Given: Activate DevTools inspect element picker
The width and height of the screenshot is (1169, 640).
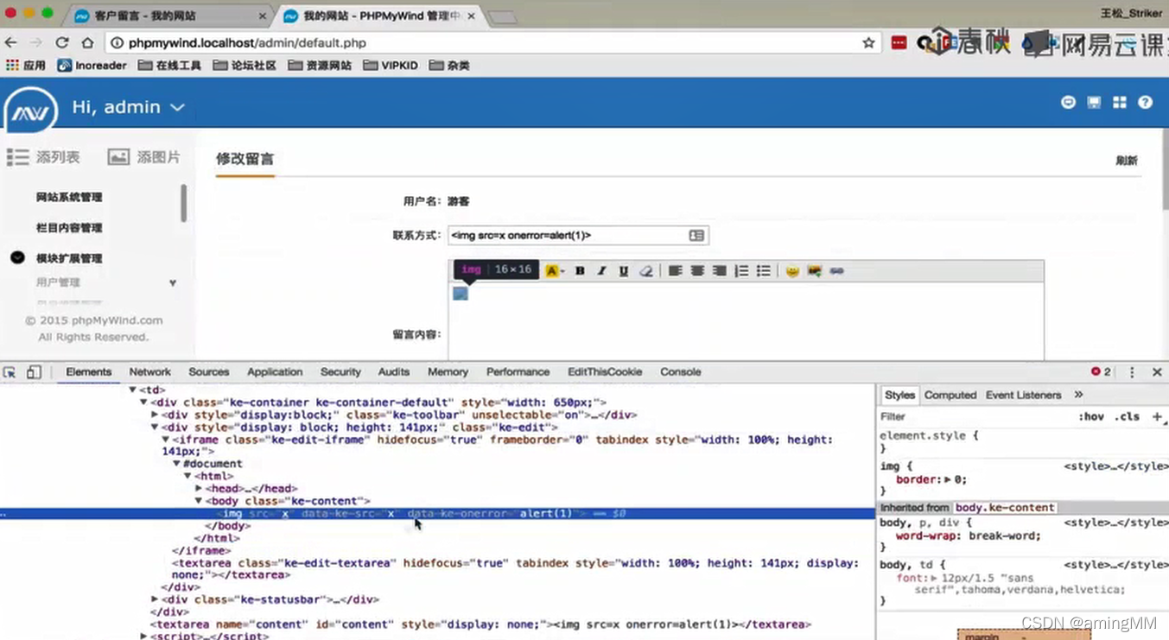Looking at the screenshot, I should click(10, 372).
